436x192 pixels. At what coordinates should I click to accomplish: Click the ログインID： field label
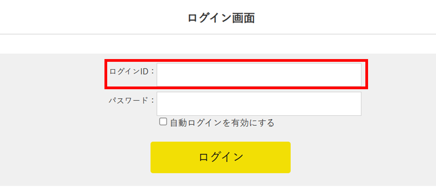tap(132, 72)
